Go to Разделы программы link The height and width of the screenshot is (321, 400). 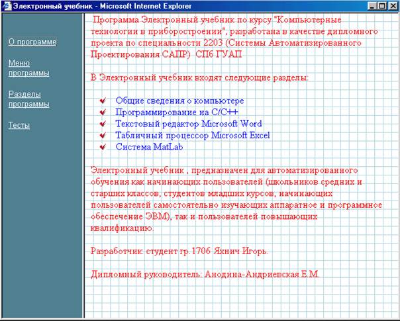tap(29, 99)
